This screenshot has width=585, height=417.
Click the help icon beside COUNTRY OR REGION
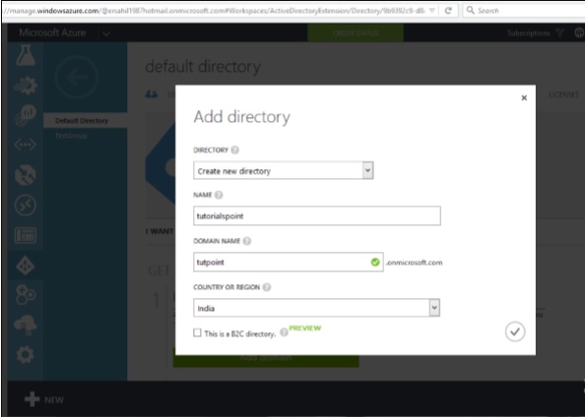click(x=266, y=287)
